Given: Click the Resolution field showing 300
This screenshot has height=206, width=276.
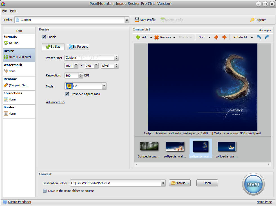Looking at the screenshot, I should point(72,76).
